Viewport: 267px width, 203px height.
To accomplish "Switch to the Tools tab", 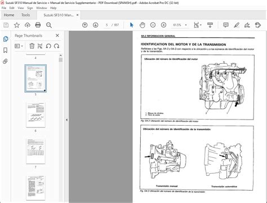I will (x=25, y=15).
